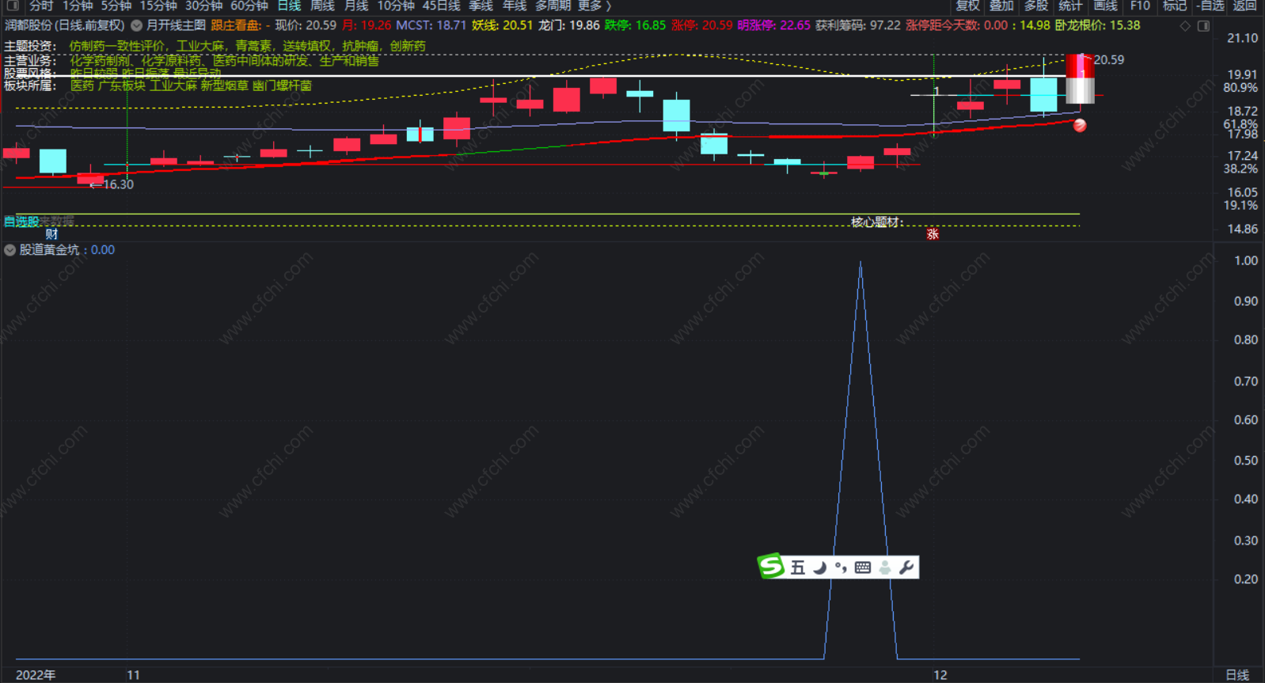The image size is (1265, 683).
Task: Click the 16.30 low price label
Action: click(x=118, y=184)
